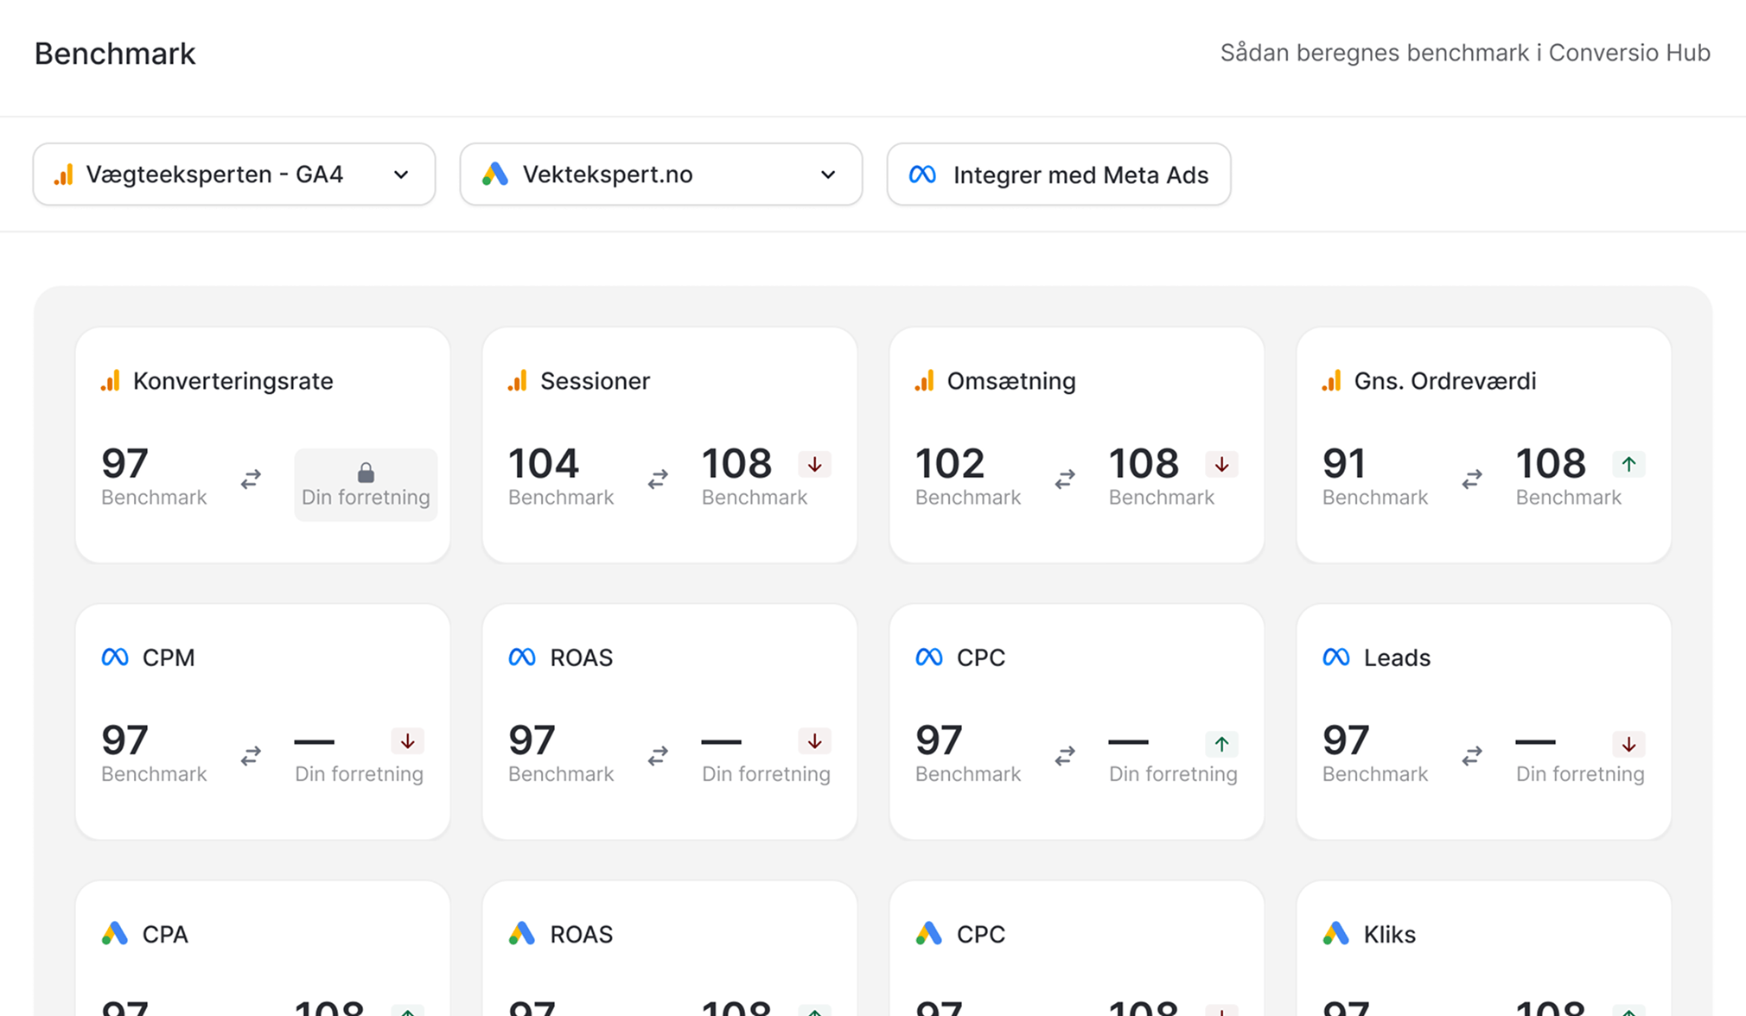The image size is (1746, 1016).
Task: Click the 104 benchmark value in Sessioner
Action: click(x=544, y=464)
